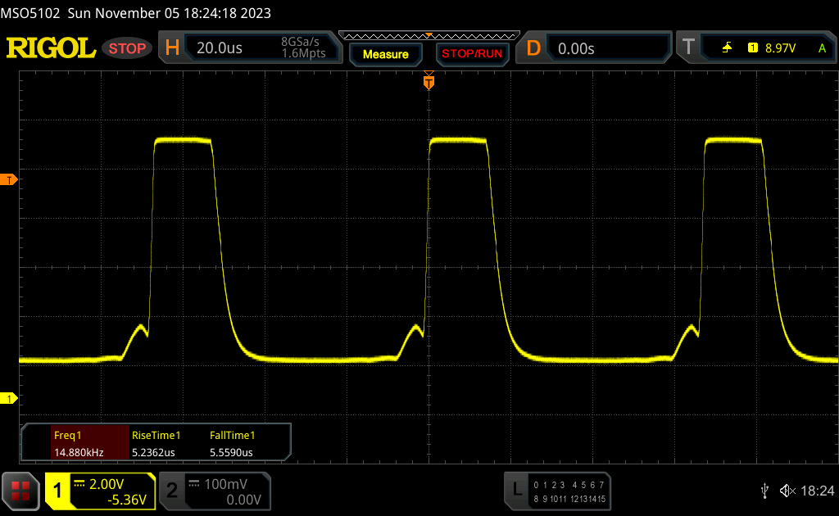This screenshot has width=839, height=516.
Task: Open the red grid function menu icon
Action: click(x=20, y=491)
